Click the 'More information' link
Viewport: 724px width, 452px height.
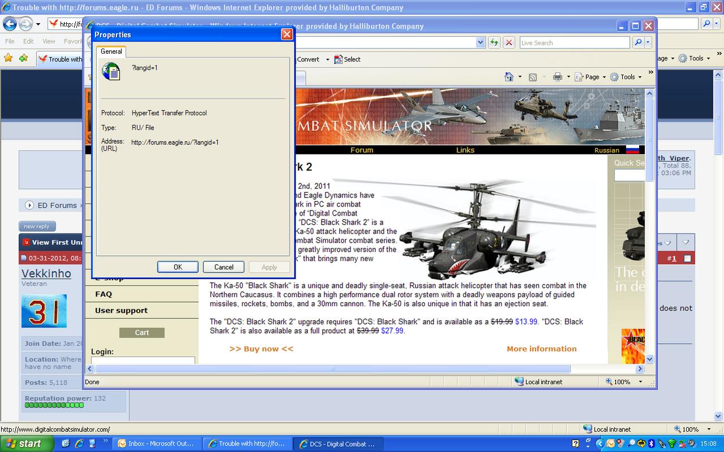tap(542, 348)
